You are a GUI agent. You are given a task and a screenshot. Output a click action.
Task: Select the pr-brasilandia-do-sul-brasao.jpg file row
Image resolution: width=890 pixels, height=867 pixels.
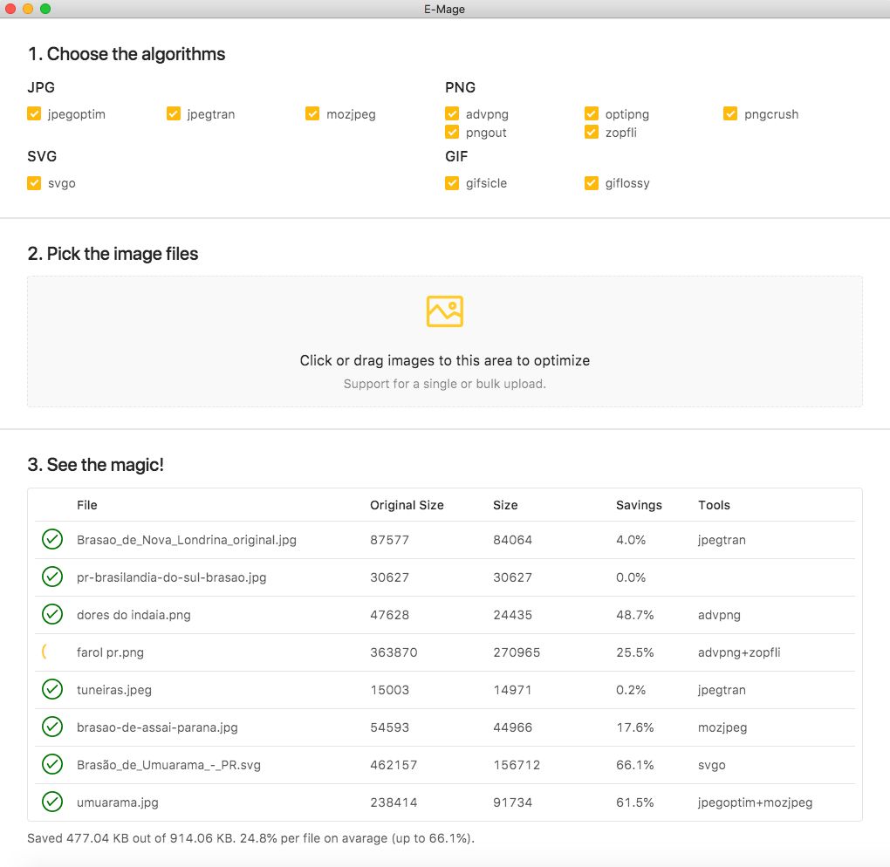[171, 577]
